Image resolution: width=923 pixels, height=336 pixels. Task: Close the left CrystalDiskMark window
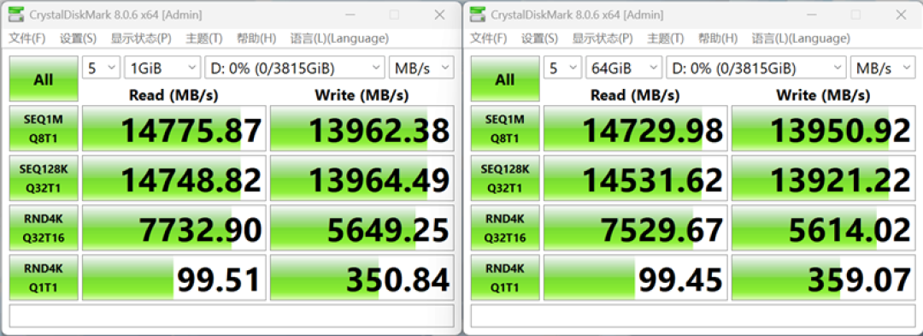point(439,15)
